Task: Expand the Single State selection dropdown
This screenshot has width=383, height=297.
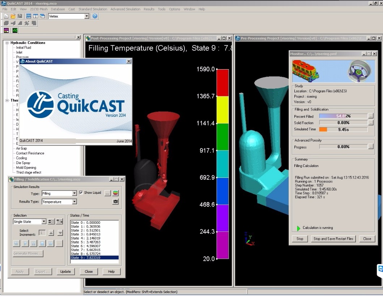Action: [x=44, y=222]
